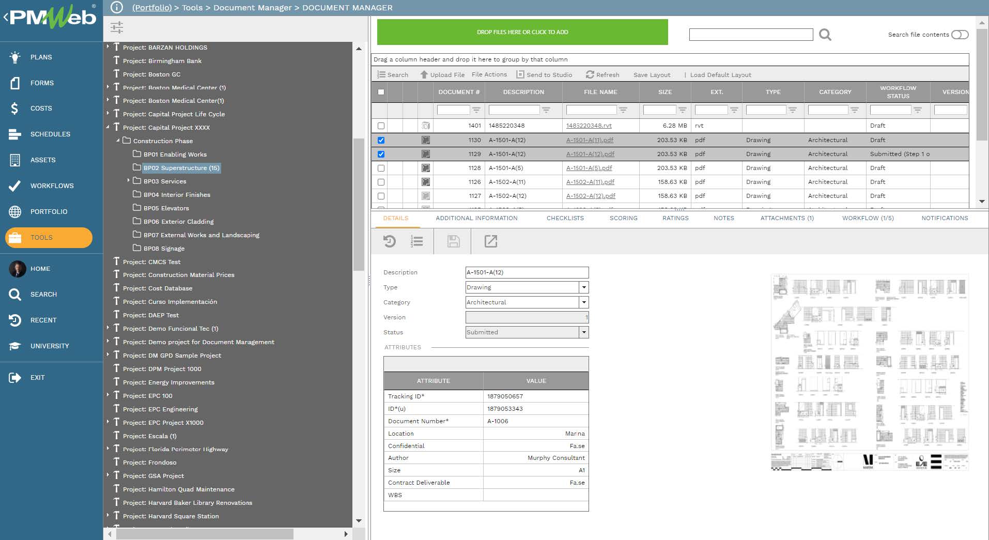Enable the Search file contents toggle

(x=960, y=35)
